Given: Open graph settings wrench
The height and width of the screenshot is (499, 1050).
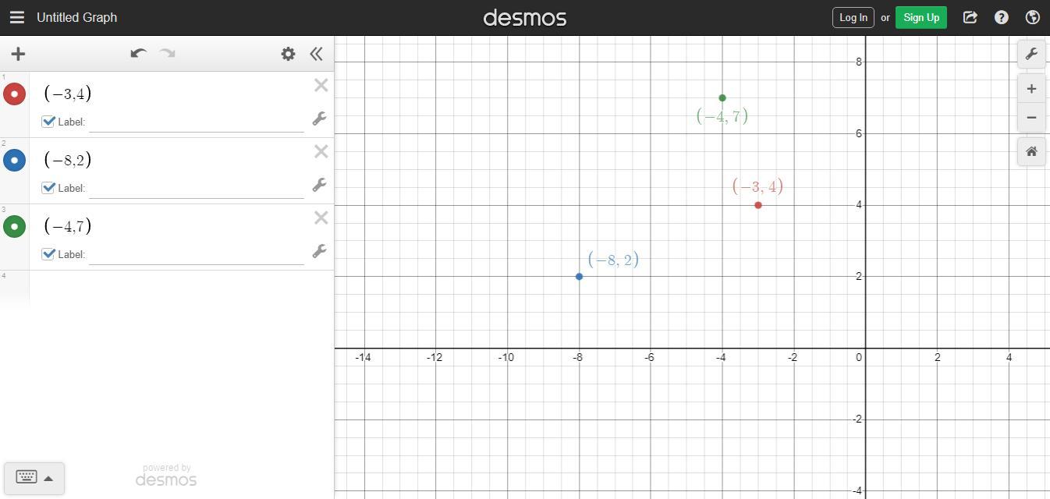Looking at the screenshot, I should (1031, 54).
